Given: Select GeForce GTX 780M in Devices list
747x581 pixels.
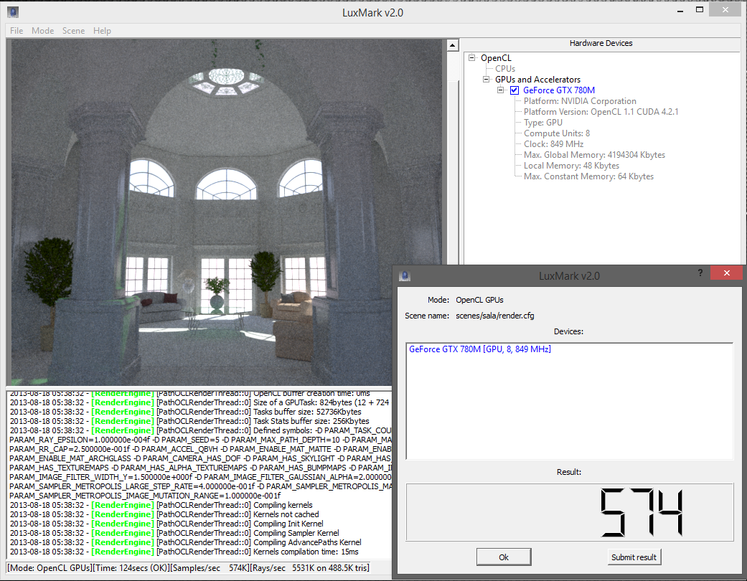Looking at the screenshot, I should [480, 349].
